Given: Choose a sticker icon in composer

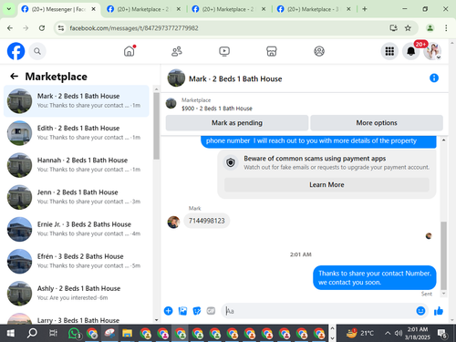Looking at the screenshot, I should tap(197, 311).
